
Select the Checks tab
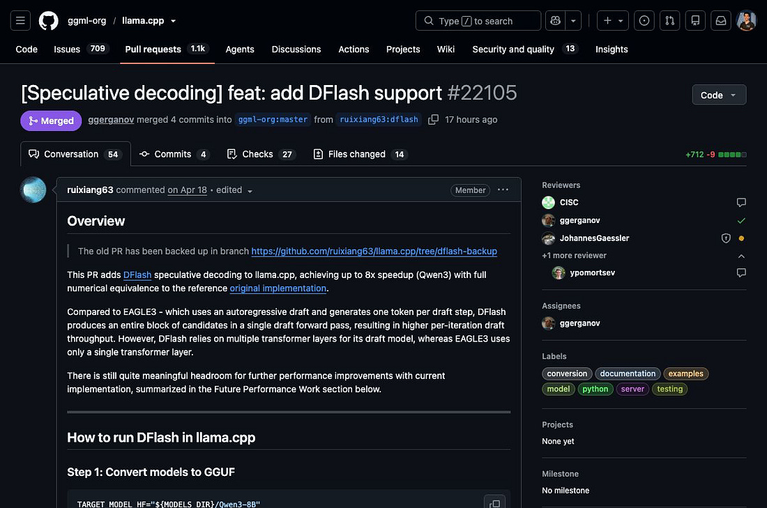(x=261, y=154)
